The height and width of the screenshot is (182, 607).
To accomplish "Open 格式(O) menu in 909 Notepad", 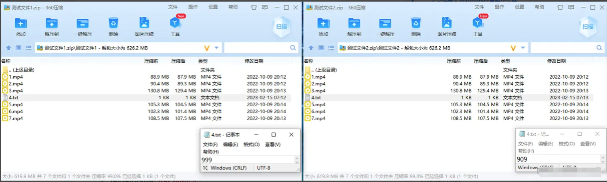I will coord(567,144).
